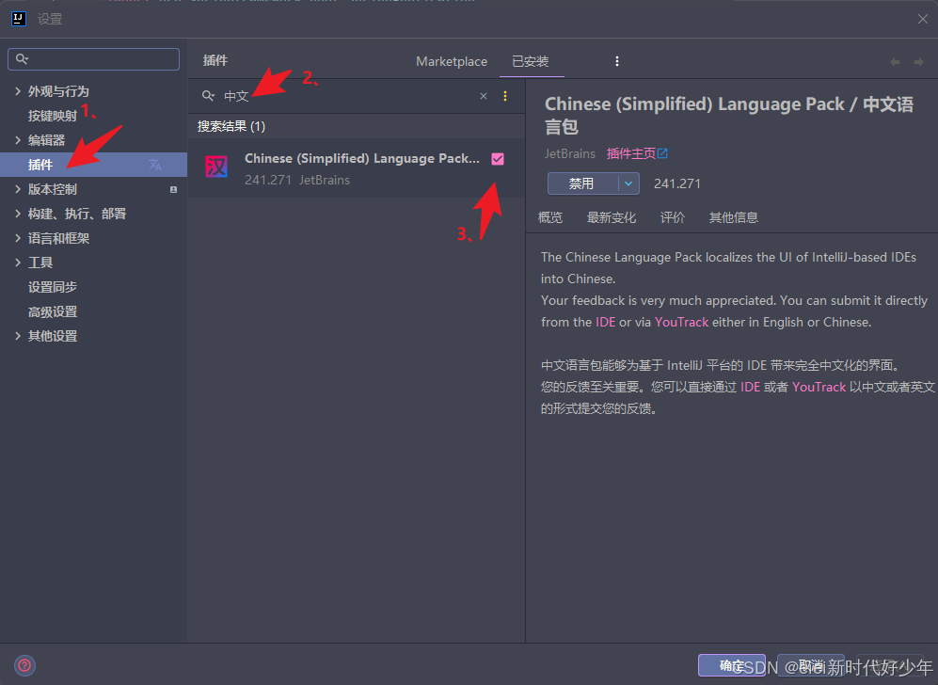Expand the 其他设置 tree node
This screenshot has width=938, height=685.
tap(18, 336)
